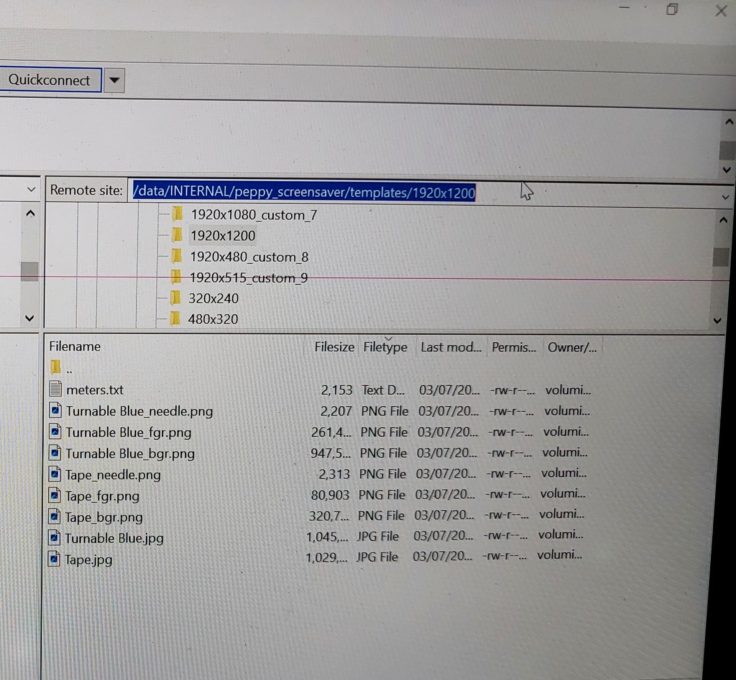
Task: Click the meters.txt text document icon
Action: 56,389
